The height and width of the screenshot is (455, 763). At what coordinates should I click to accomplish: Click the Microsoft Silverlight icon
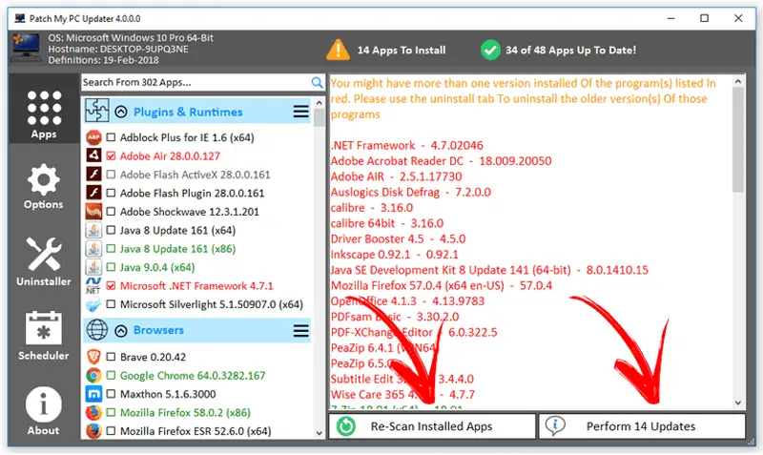coord(93,304)
